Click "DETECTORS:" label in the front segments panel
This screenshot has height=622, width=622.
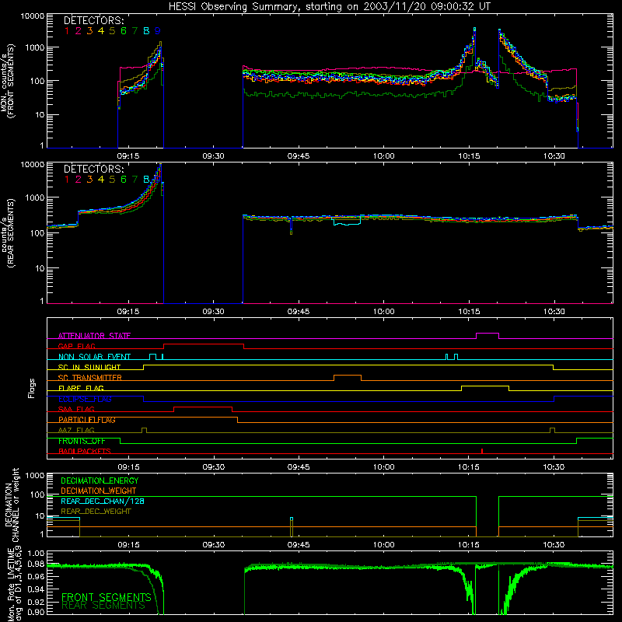point(94,21)
